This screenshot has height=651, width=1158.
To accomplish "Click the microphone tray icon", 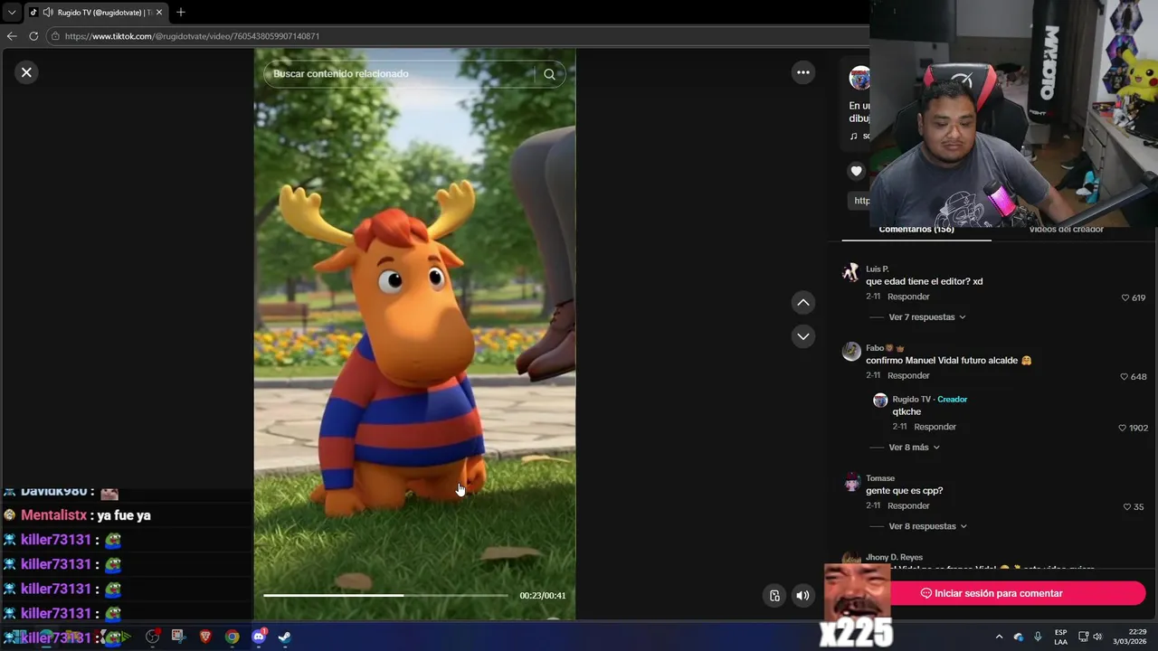I will tap(1038, 637).
